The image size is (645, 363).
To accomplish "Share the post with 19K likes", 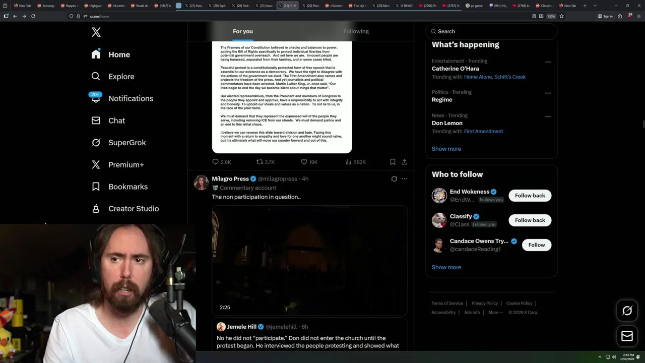I will pyautogui.click(x=404, y=162).
